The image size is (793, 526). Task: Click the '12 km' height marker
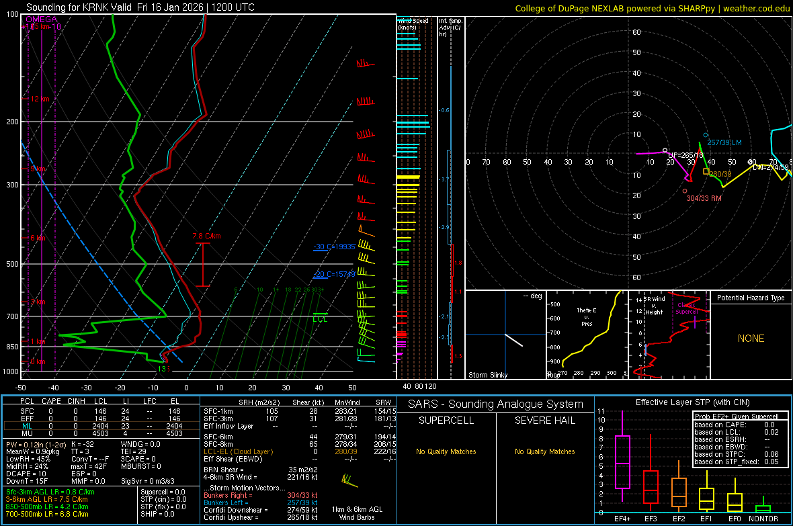[40, 99]
